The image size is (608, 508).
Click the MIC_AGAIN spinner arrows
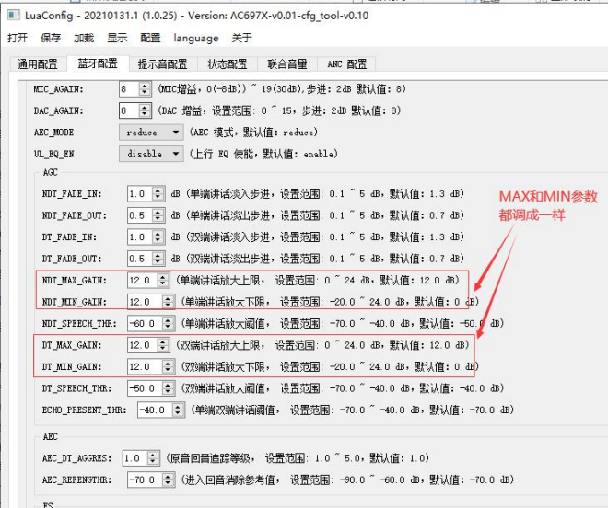145,89
